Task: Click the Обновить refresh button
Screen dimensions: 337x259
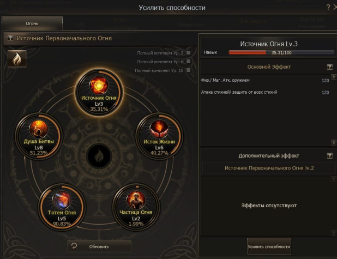Action: [99, 246]
